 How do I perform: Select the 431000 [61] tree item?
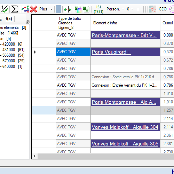tap(13, 50)
